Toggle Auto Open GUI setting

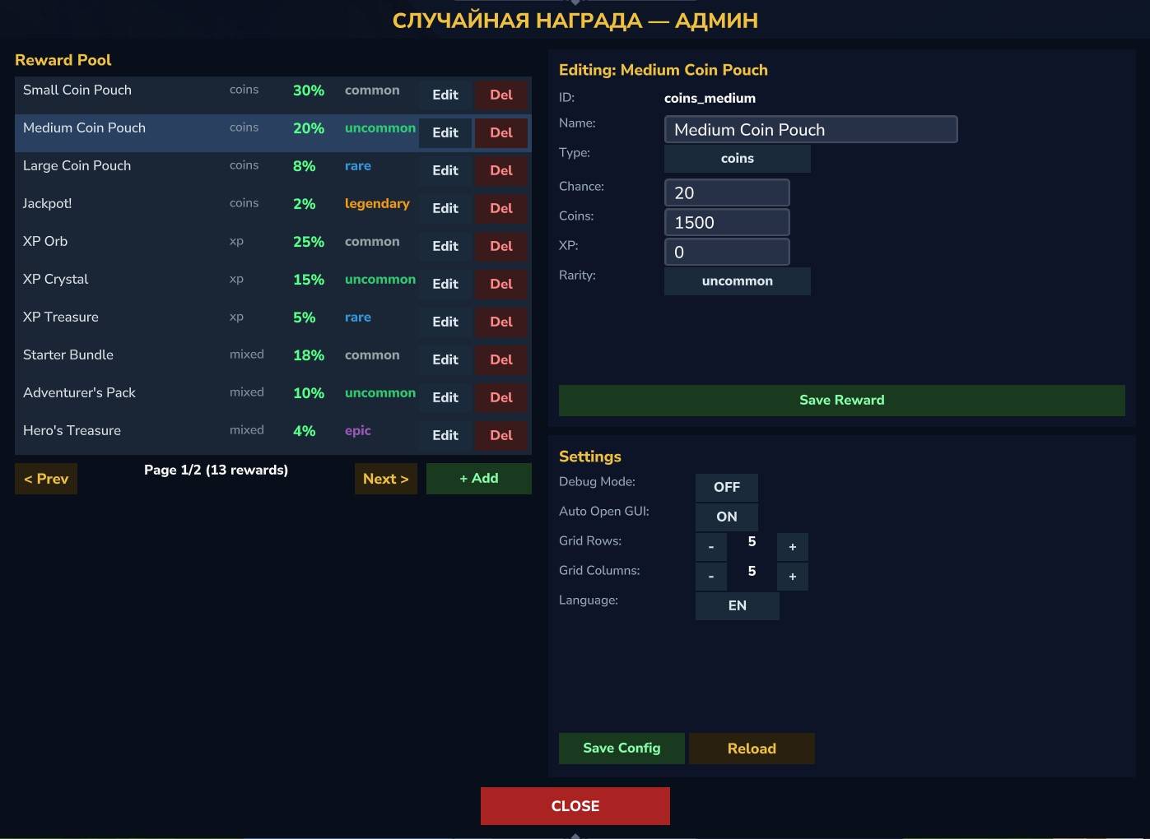[726, 517]
